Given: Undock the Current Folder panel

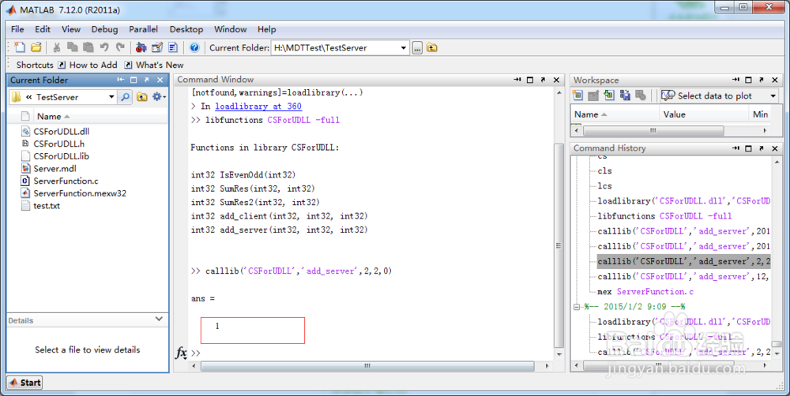Looking at the screenshot, I should point(147,80).
